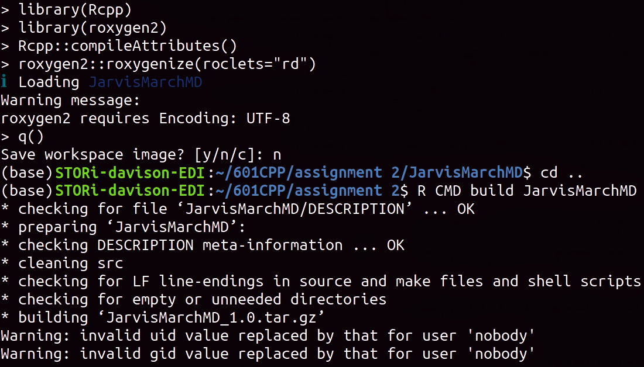
Task: Click the 'checking for LF line-endings' line
Action: [x=321, y=281]
